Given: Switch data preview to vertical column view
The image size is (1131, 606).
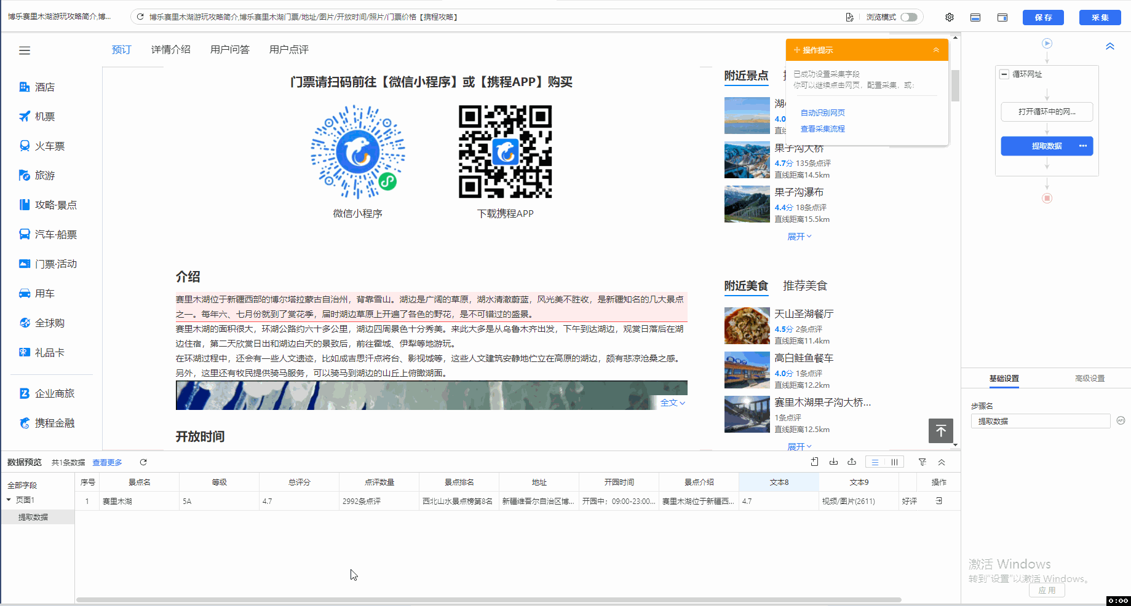Looking at the screenshot, I should (x=894, y=462).
